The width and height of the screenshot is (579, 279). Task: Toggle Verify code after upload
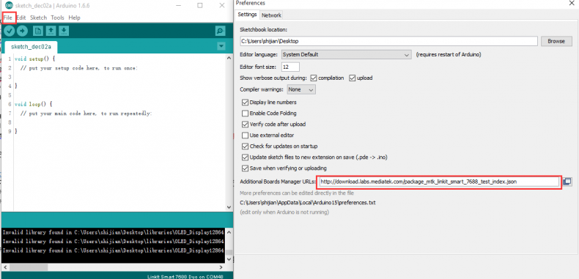pos(245,124)
